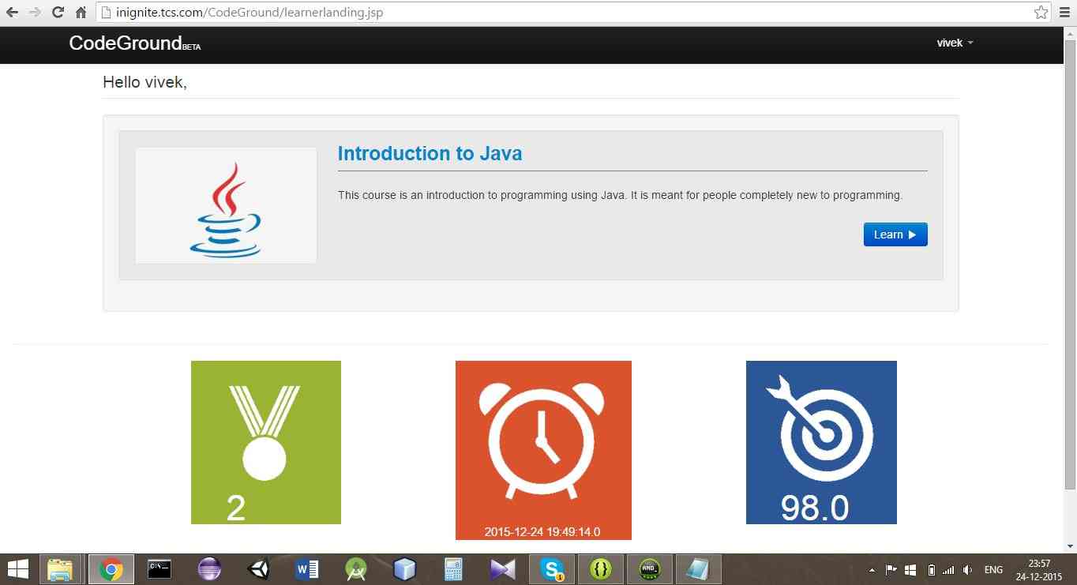Open the Introduction to Java course link
The width and height of the screenshot is (1077, 585).
tap(430, 153)
